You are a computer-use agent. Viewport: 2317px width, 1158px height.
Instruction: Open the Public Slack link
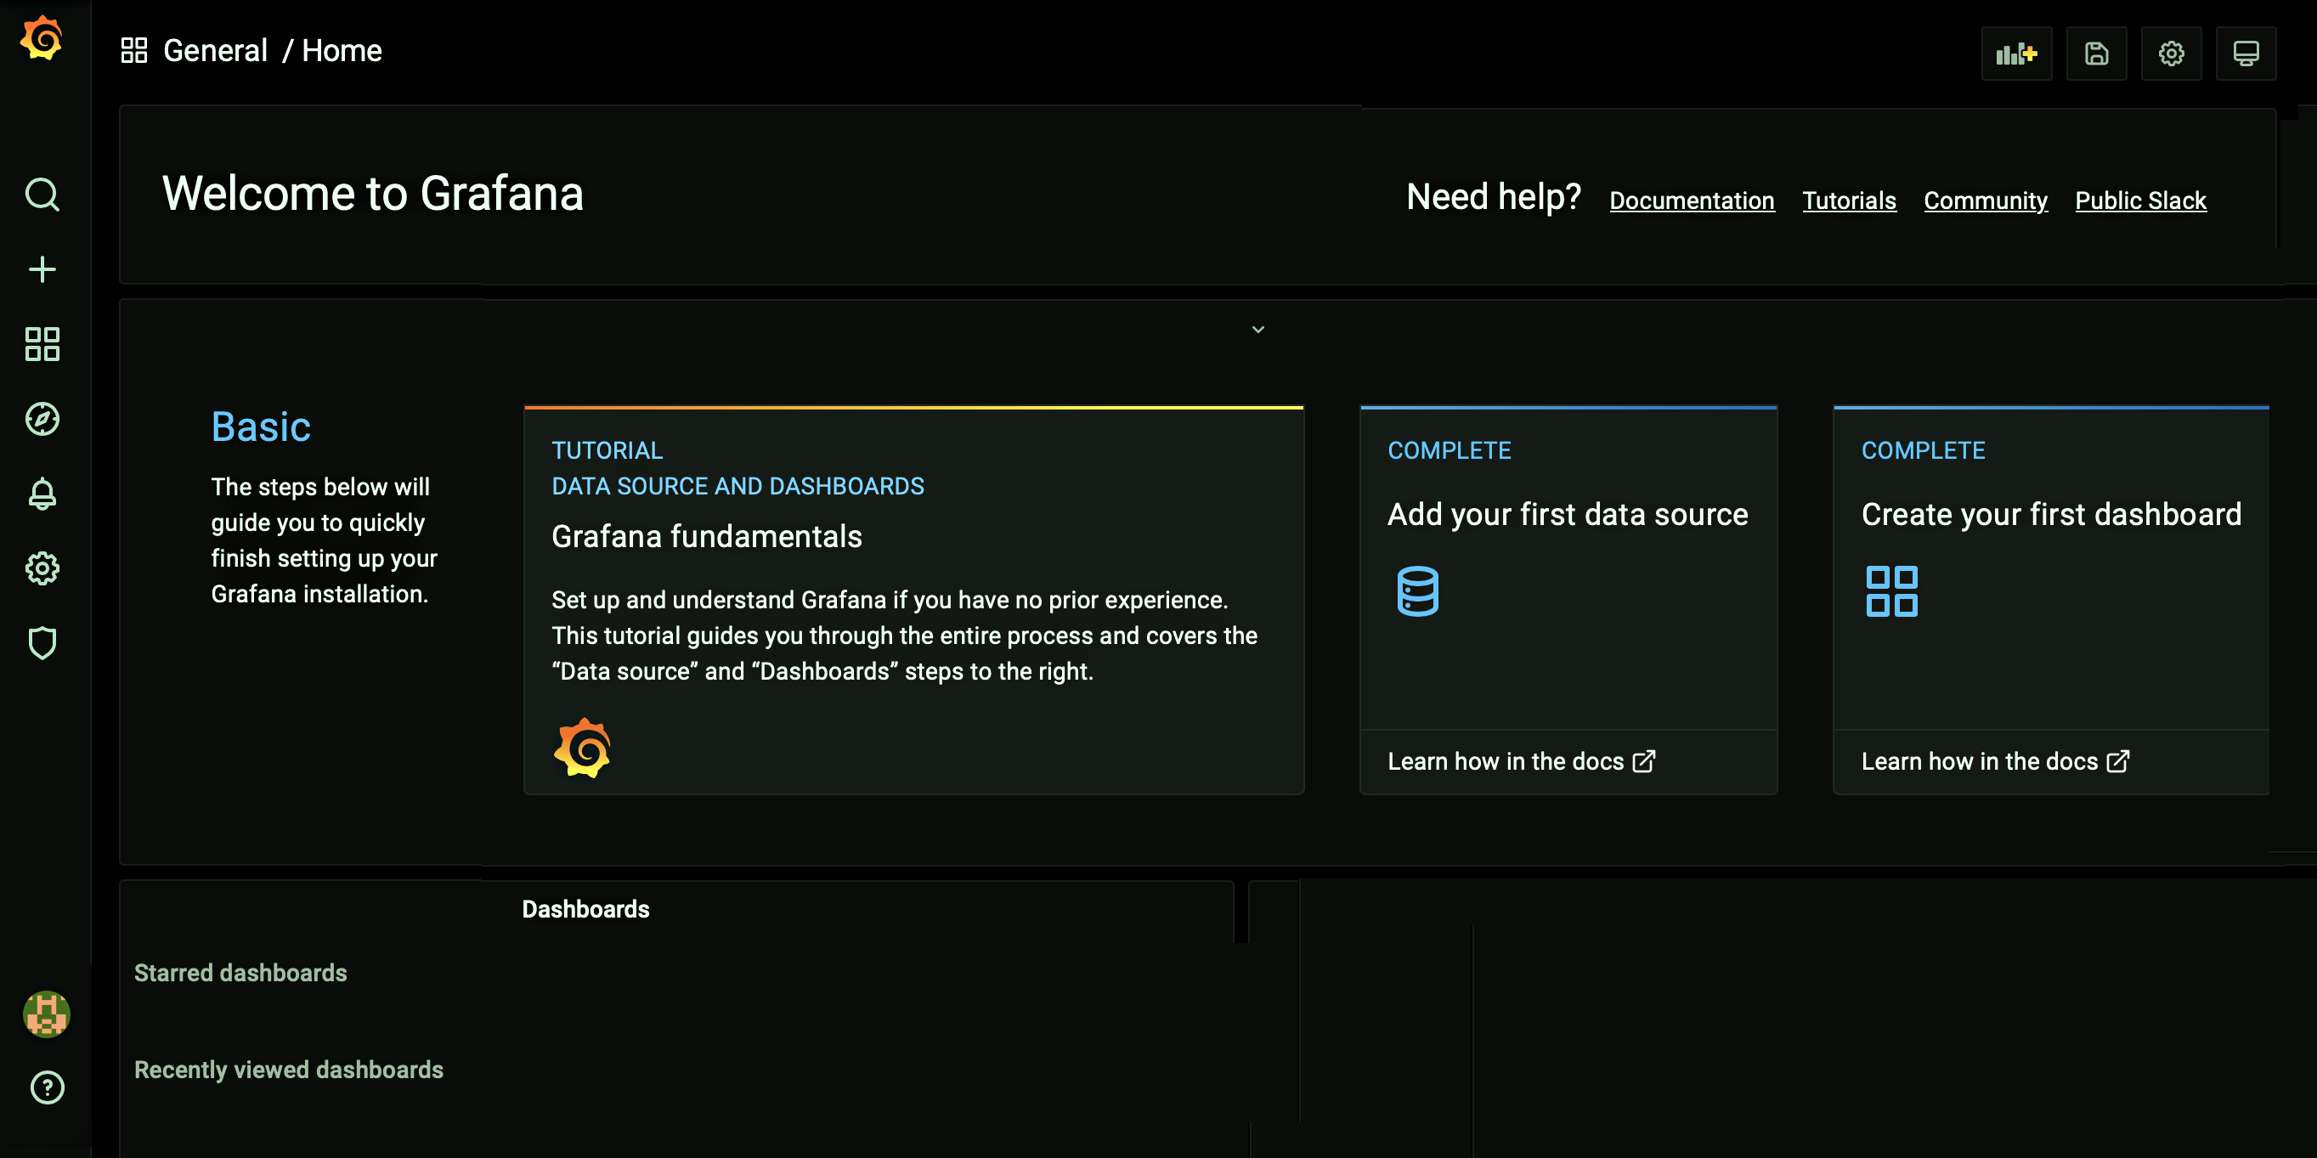pos(2139,201)
